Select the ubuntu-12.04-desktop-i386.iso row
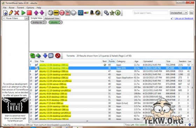196x128 pixels. [110, 65]
